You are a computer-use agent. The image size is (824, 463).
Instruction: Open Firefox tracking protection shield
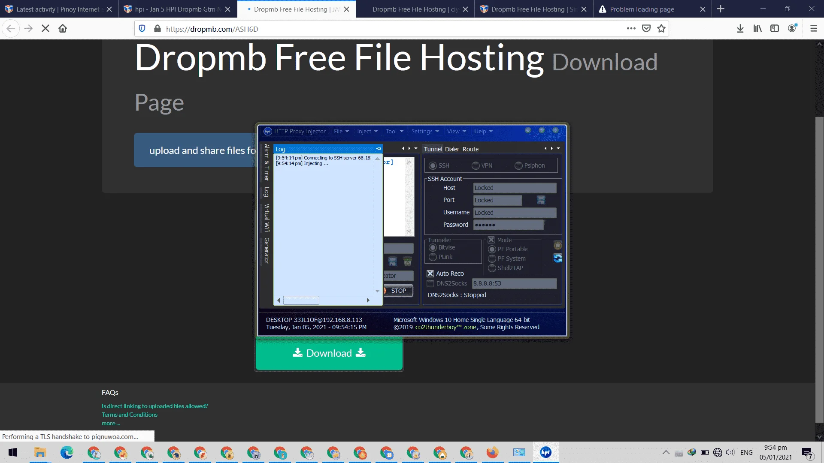142,29
